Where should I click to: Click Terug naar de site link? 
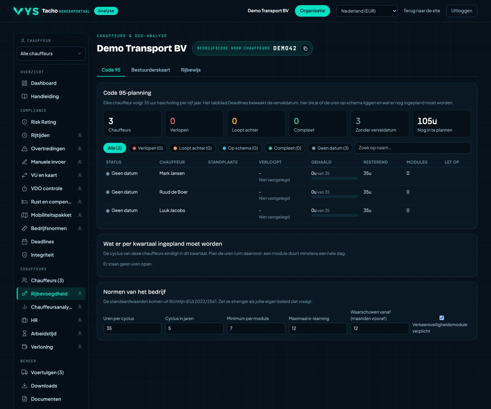(x=422, y=11)
